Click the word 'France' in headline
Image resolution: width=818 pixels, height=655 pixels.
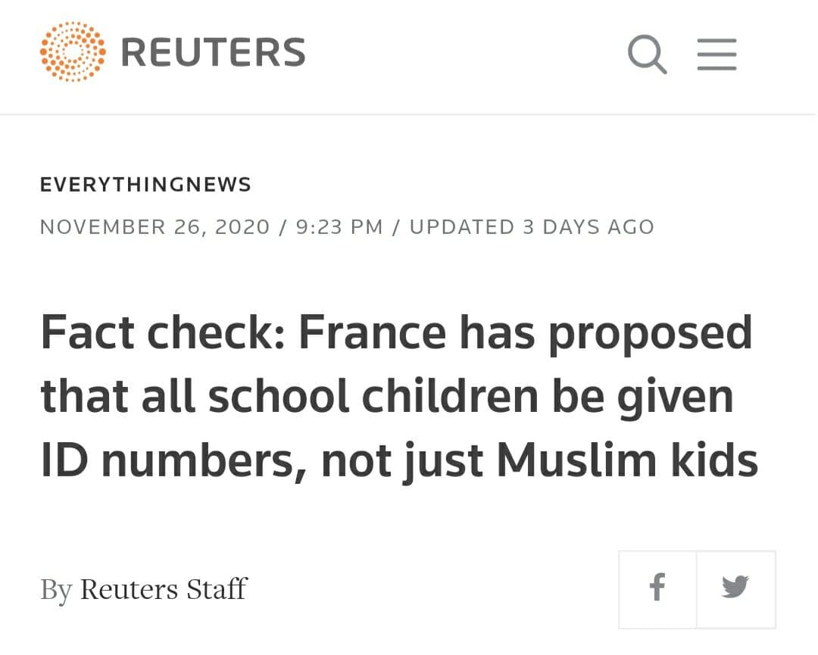pos(373,332)
